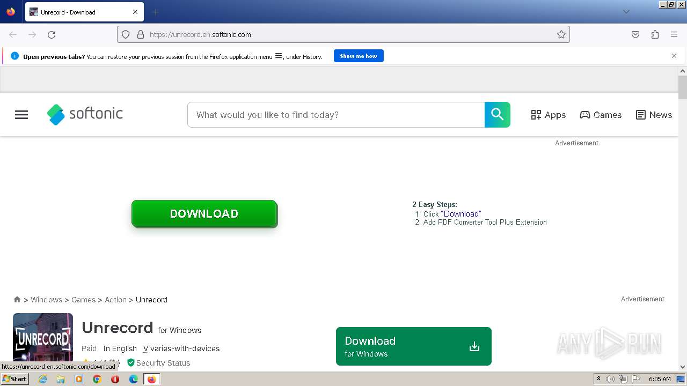687x386 pixels.
Task: Click the volume speaker tray icon
Action: (610, 379)
